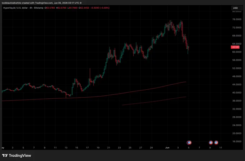Click the 17 date label on time axis

coord(87,148)
